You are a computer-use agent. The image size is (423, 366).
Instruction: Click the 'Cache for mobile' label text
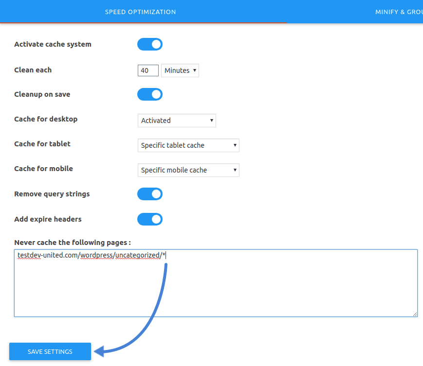(x=43, y=169)
